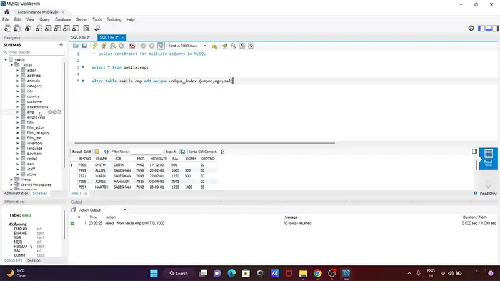Execute the script with lightning bolt
The width and height of the screenshot is (500, 281).
click(95, 46)
